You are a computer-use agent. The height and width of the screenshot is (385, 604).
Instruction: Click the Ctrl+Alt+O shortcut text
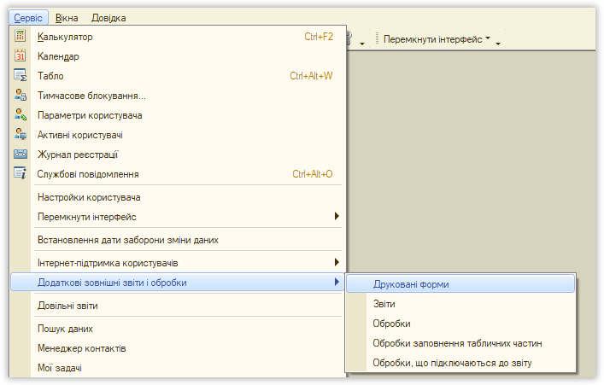(x=313, y=174)
